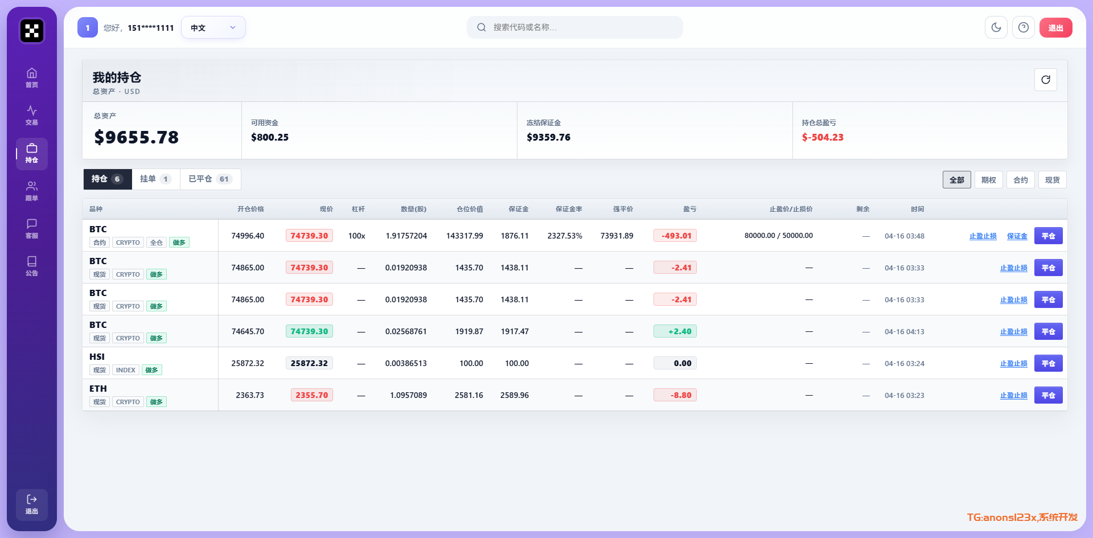Switch to the closed positions tab (已平仓)
This screenshot has width=1093, height=538.
(x=210, y=179)
